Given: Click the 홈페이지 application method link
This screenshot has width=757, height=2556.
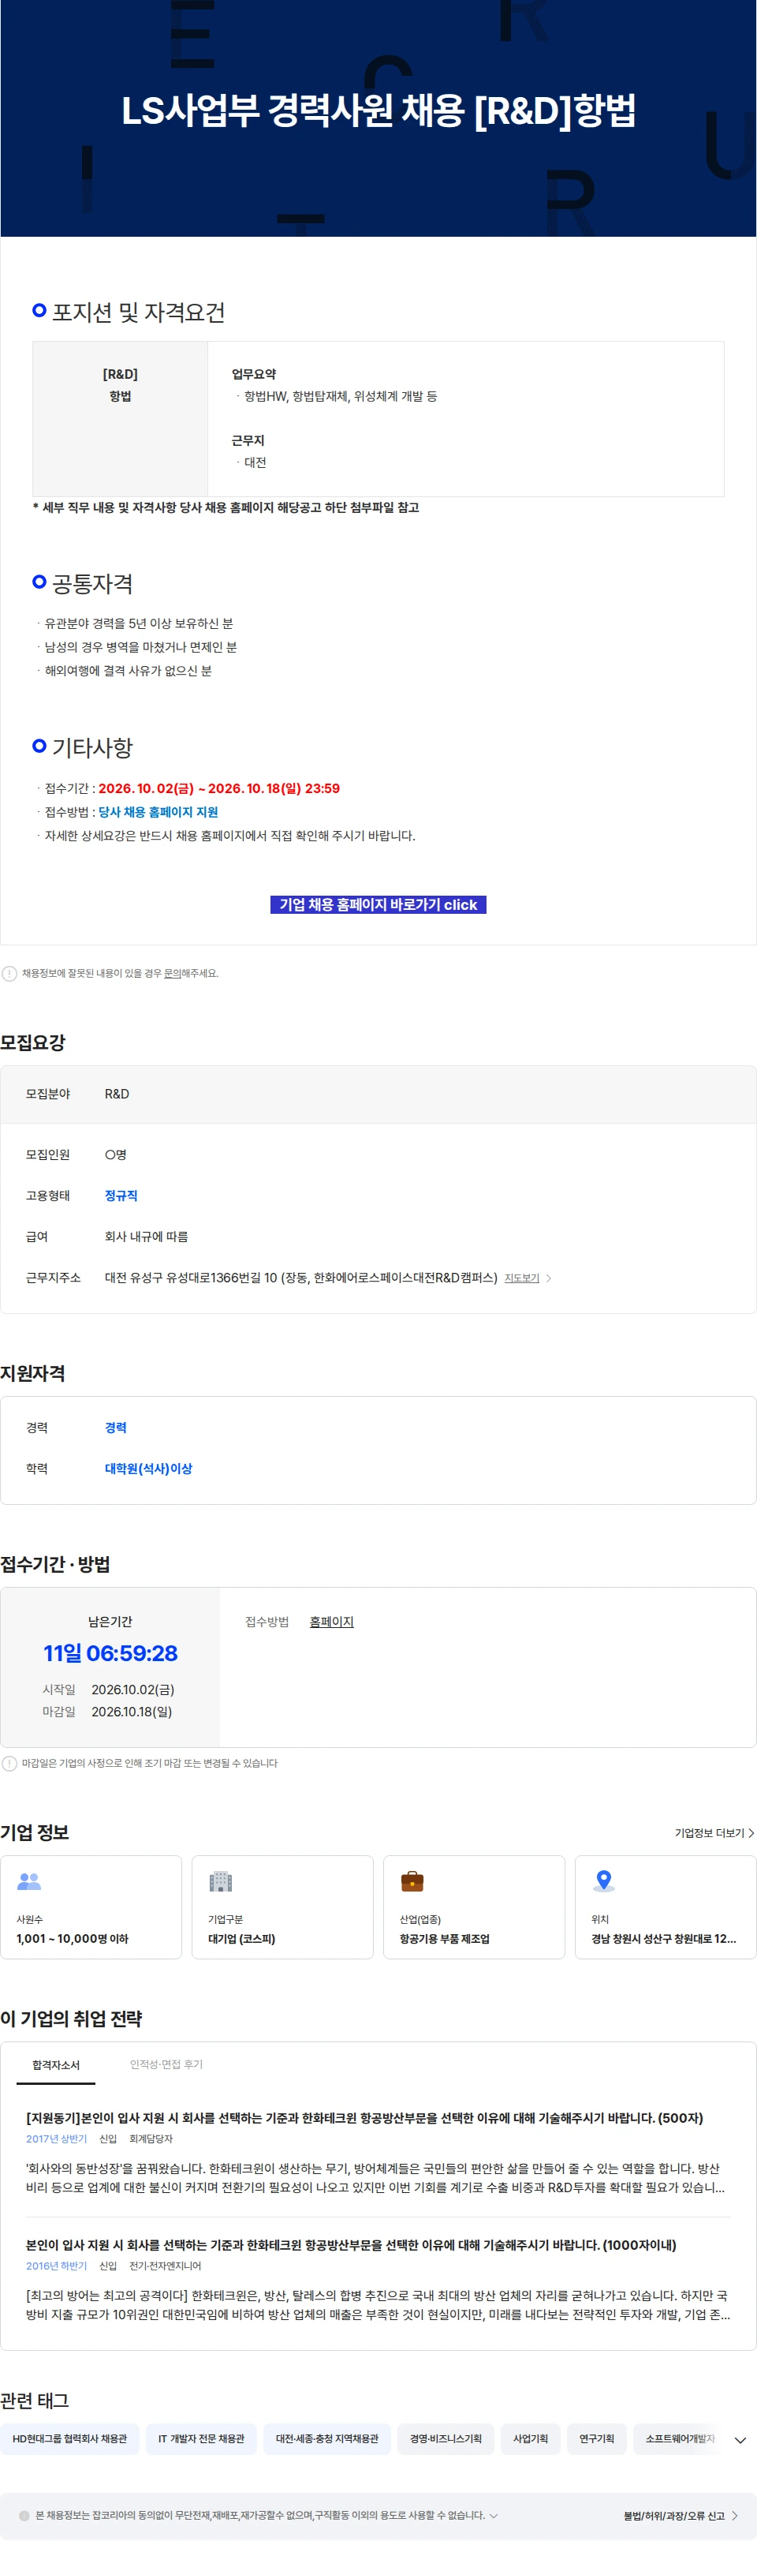Looking at the screenshot, I should click(331, 1622).
